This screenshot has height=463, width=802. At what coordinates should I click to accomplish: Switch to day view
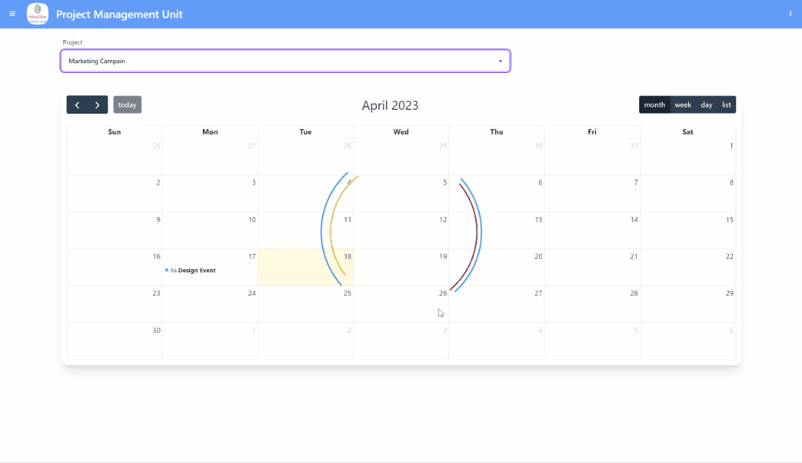pos(706,104)
